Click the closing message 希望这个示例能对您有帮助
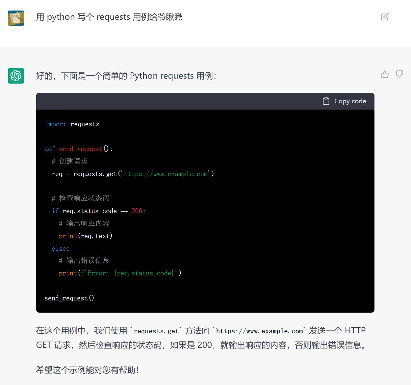The image size is (411, 385). [87, 370]
